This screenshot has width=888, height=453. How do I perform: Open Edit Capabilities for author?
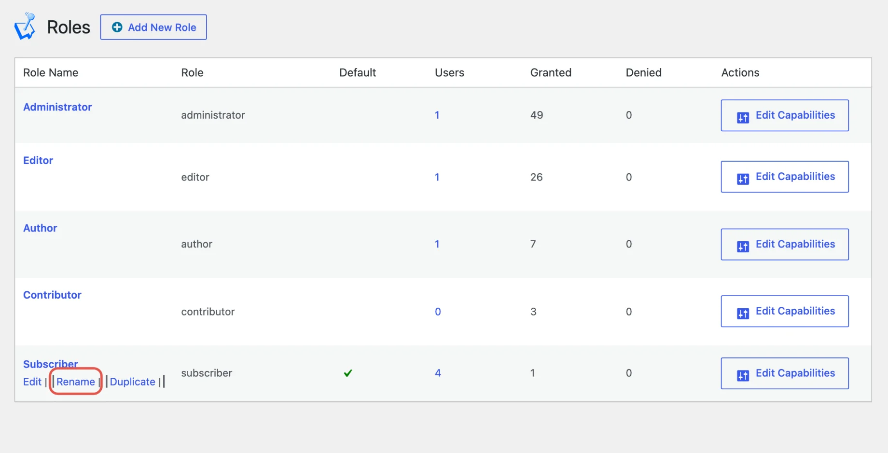785,244
